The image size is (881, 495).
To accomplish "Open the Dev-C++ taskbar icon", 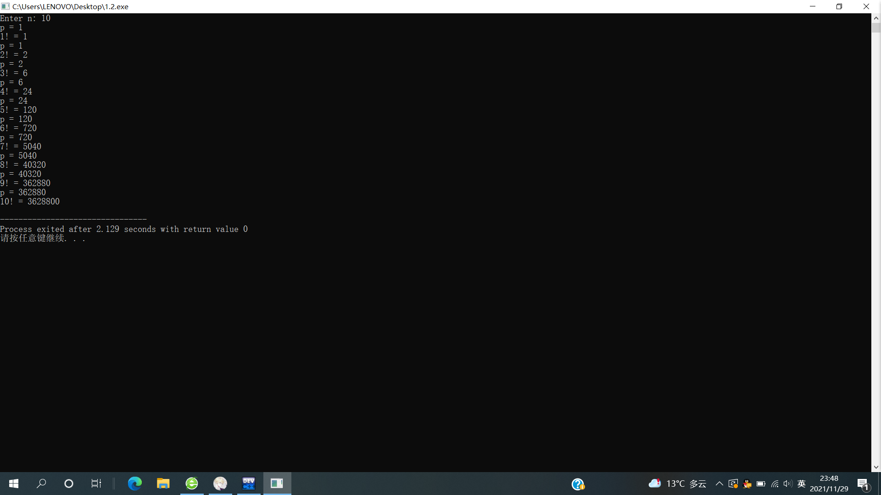I will (x=248, y=484).
